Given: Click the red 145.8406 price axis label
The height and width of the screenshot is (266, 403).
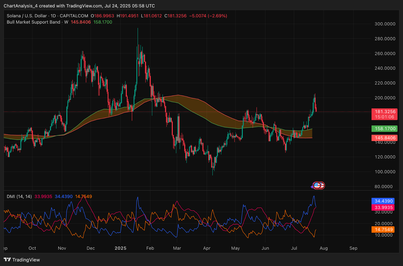Looking at the screenshot, I should [384, 138].
